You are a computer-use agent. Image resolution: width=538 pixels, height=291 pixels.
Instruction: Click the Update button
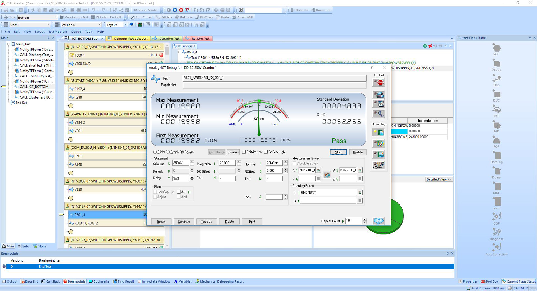pos(358,152)
